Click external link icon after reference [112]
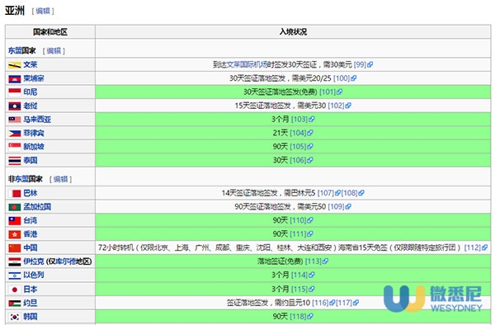This screenshot has width=495, height=325. pos(484,247)
